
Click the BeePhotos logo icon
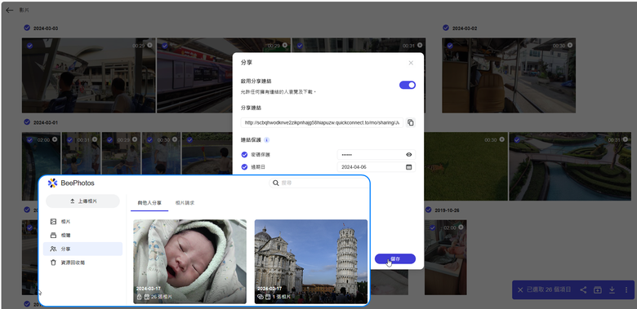tap(52, 183)
